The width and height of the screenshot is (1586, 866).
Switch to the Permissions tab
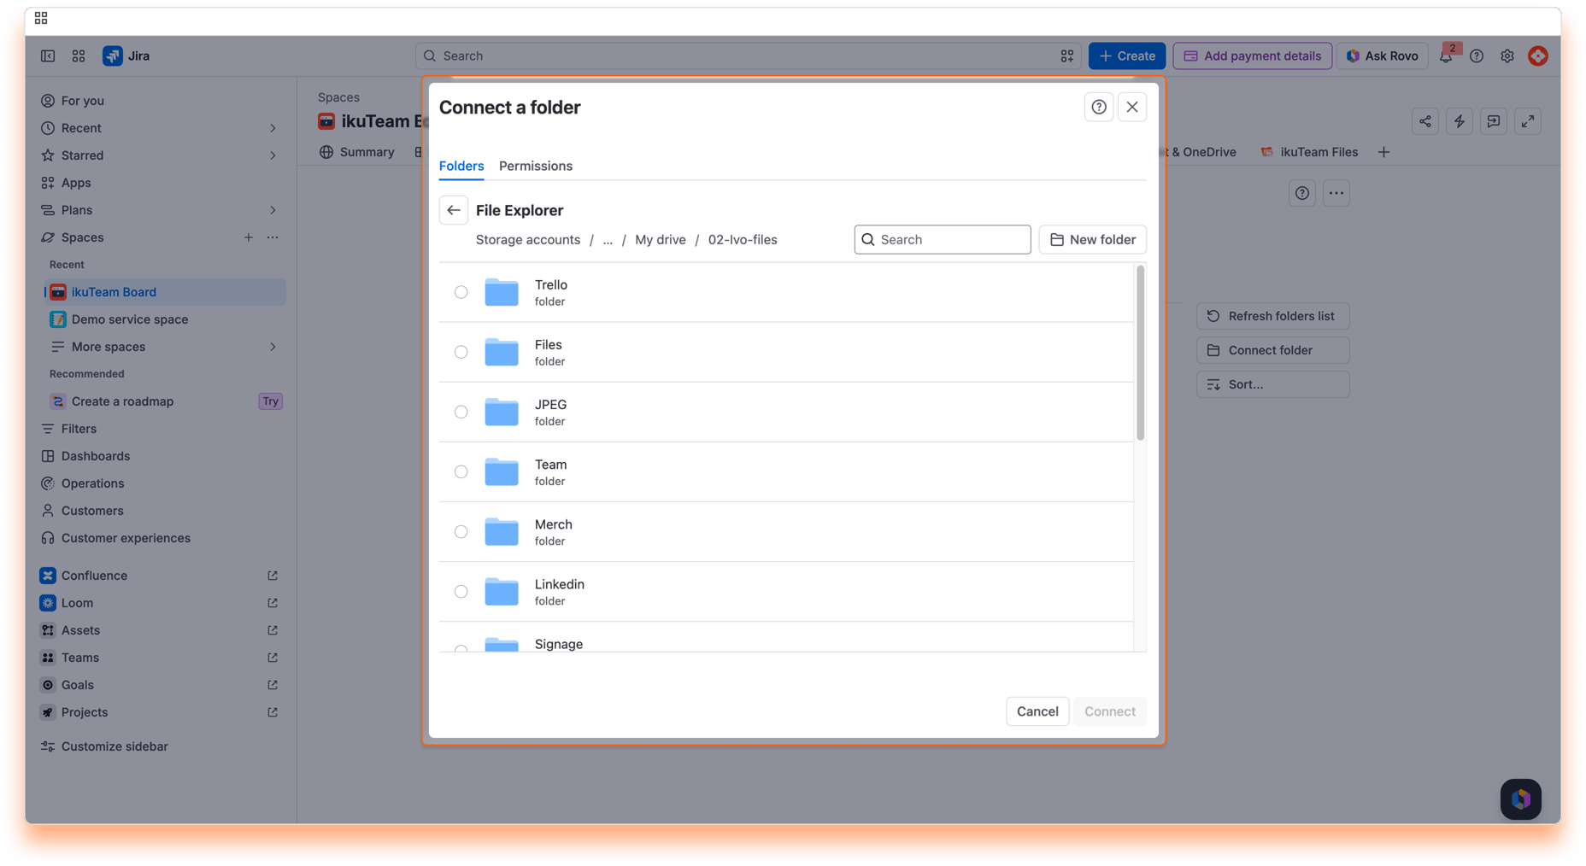(536, 166)
